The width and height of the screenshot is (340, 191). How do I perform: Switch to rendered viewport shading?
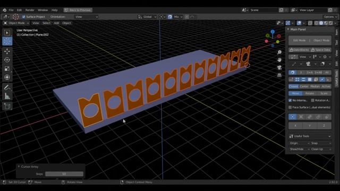coord(330,23)
